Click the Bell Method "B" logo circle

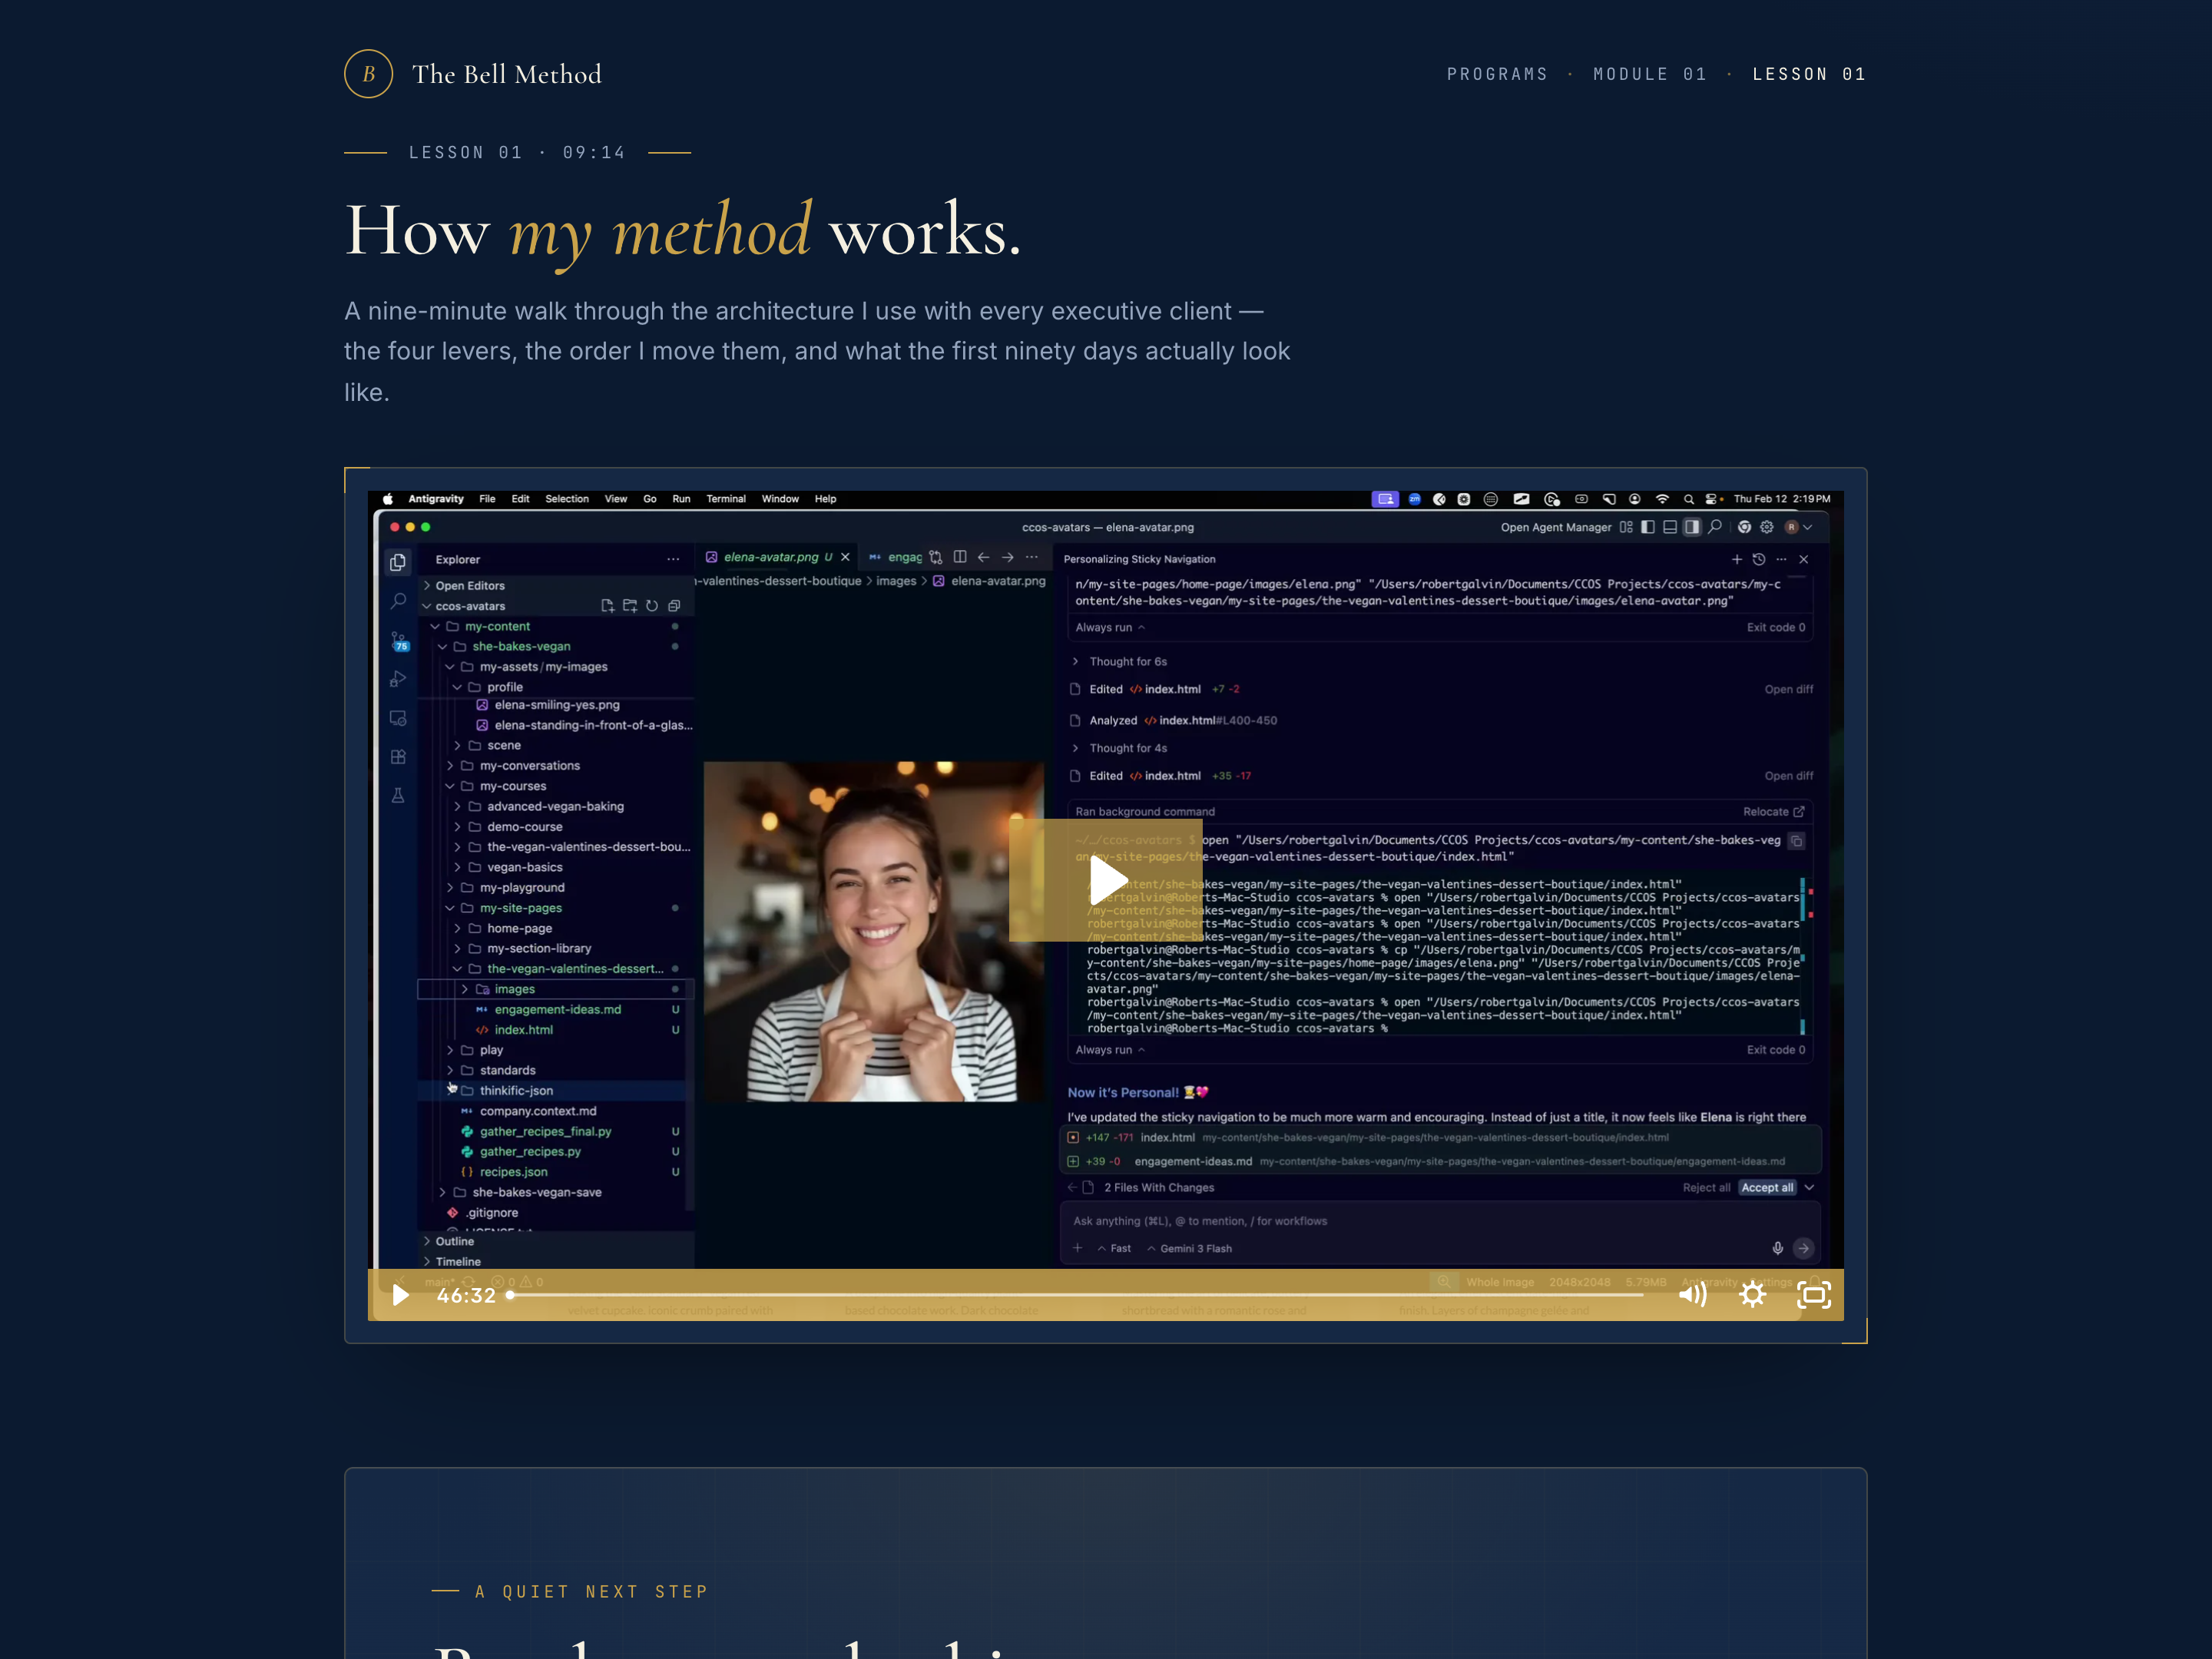tap(368, 74)
